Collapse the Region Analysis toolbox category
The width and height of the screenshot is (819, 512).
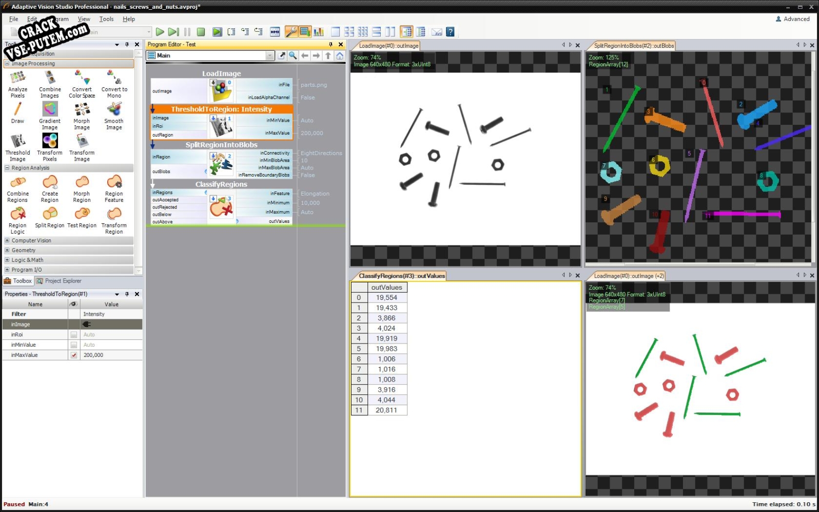[7, 168]
